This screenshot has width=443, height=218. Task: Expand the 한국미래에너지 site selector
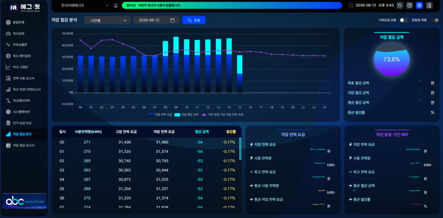[x=84, y=5]
